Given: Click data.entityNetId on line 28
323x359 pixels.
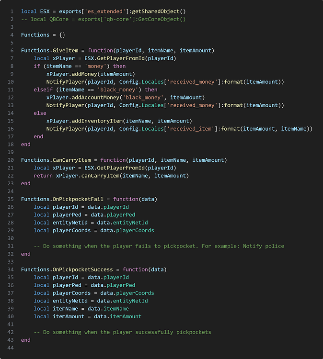Looking at the screenshot, I should coord(122,223).
